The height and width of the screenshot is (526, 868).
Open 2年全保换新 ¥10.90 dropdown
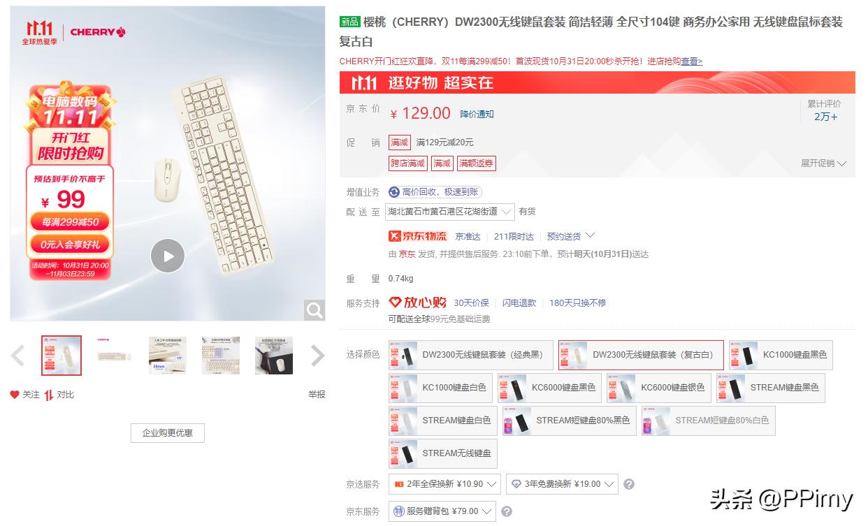(445, 484)
